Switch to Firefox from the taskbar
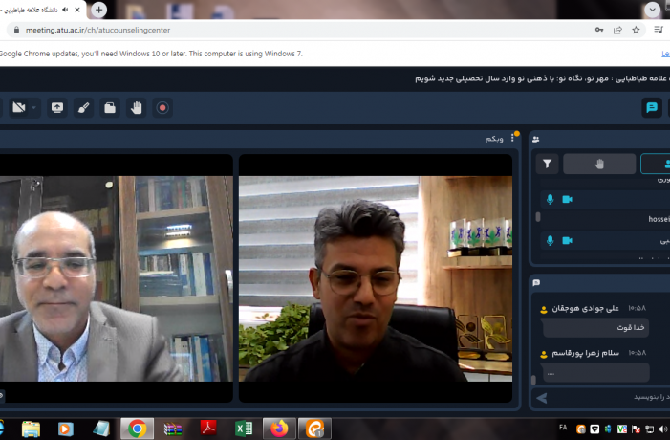 tap(279, 429)
